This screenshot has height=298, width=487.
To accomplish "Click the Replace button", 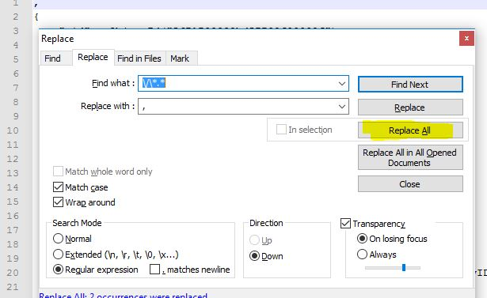I will point(410,108).
